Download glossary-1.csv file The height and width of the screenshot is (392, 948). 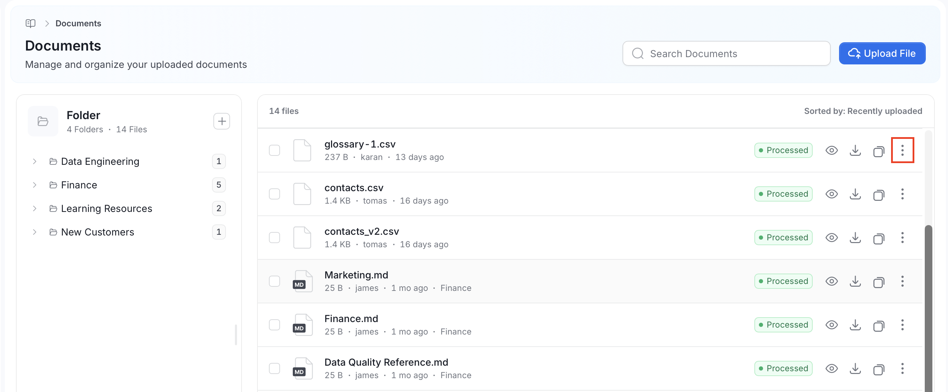[855, 150]
